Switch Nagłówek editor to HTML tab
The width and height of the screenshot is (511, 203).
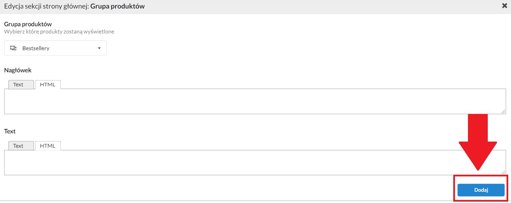pos(48,84)
